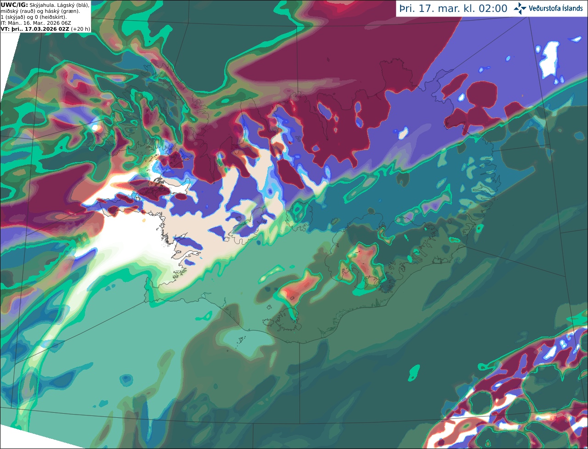Click the Veðurstofa Íslands arrow logo icon
The width and height of the screenshot is (588, 449).
tap(520, 8)
